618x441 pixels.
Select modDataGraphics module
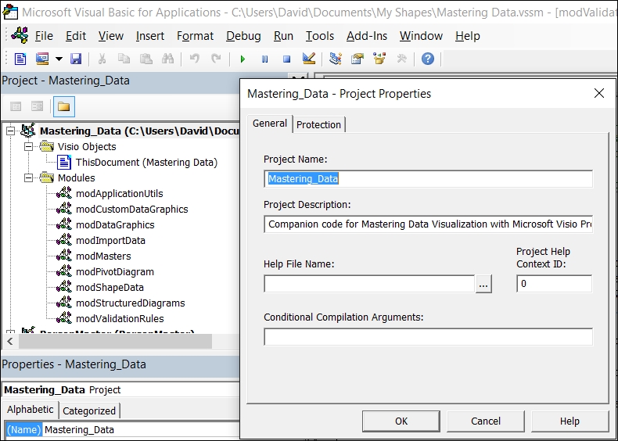[x=115, y=225]
